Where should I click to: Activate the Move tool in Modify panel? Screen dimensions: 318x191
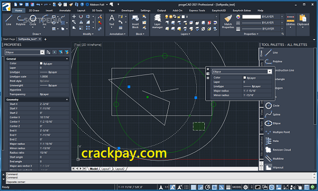pyautogui.click(x=74, y=17)
